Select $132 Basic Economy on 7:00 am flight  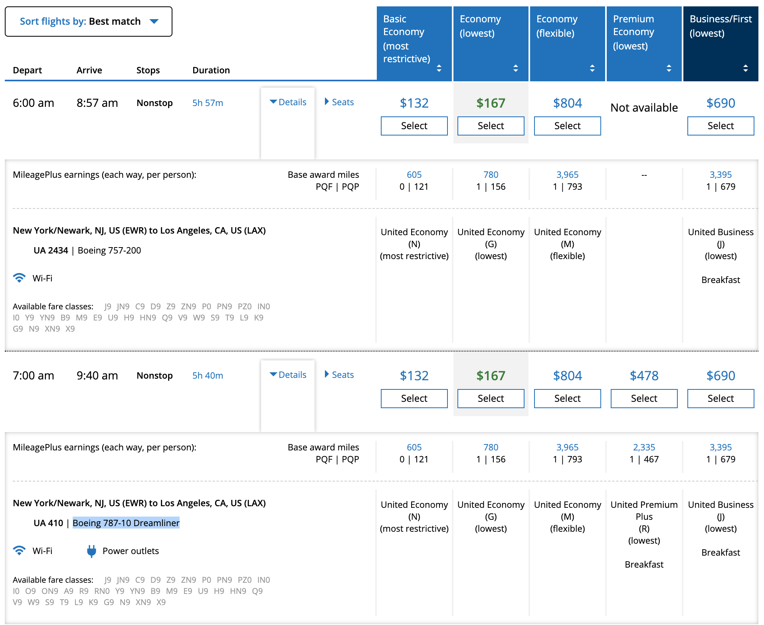[x=414, y=399]
